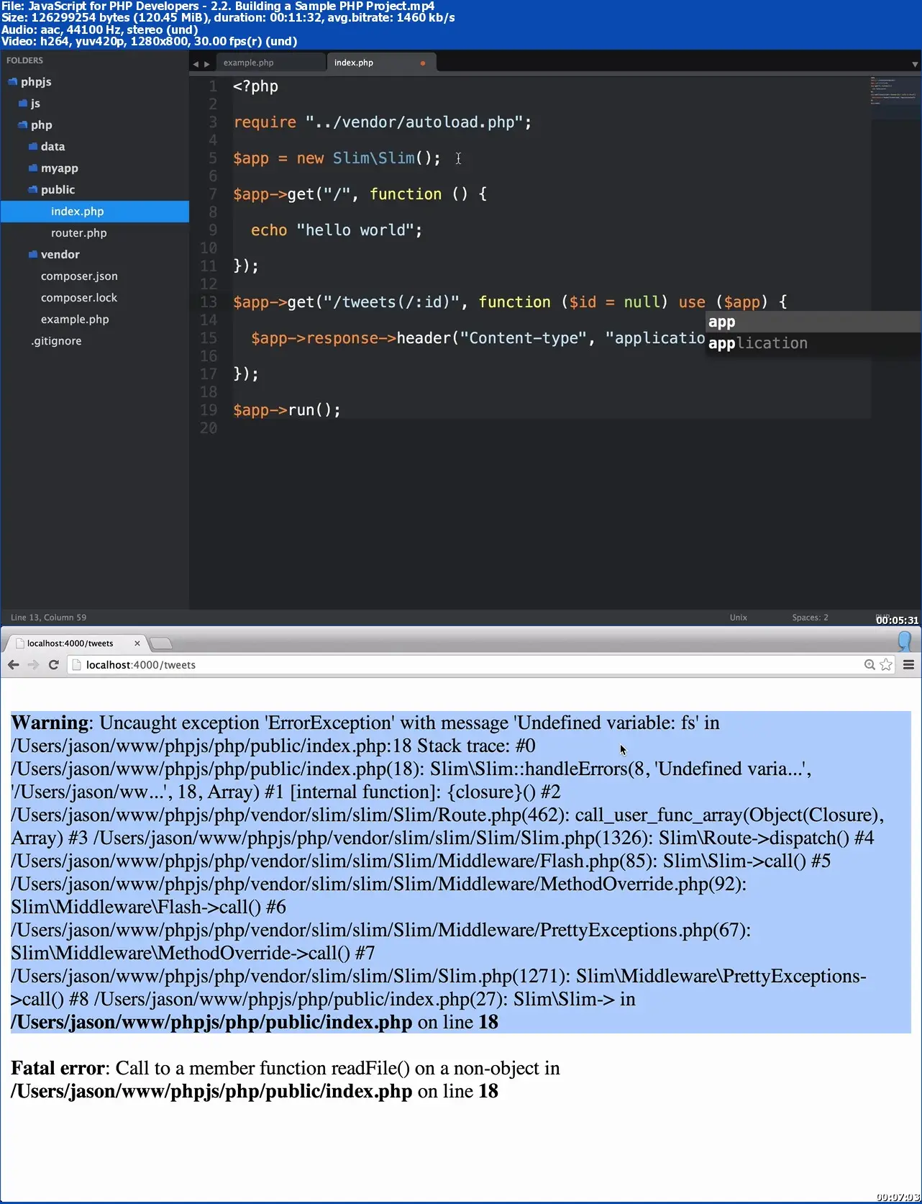Expand the js folder
The width and height of the screenshot is (922, 1204).
tap(22, 104)
